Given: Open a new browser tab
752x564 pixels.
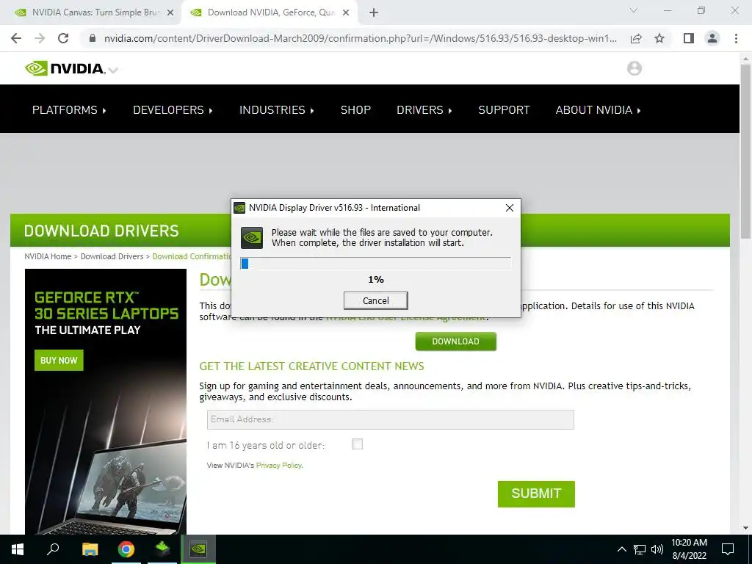Looking at the screenshot, I should click(374, 13).
